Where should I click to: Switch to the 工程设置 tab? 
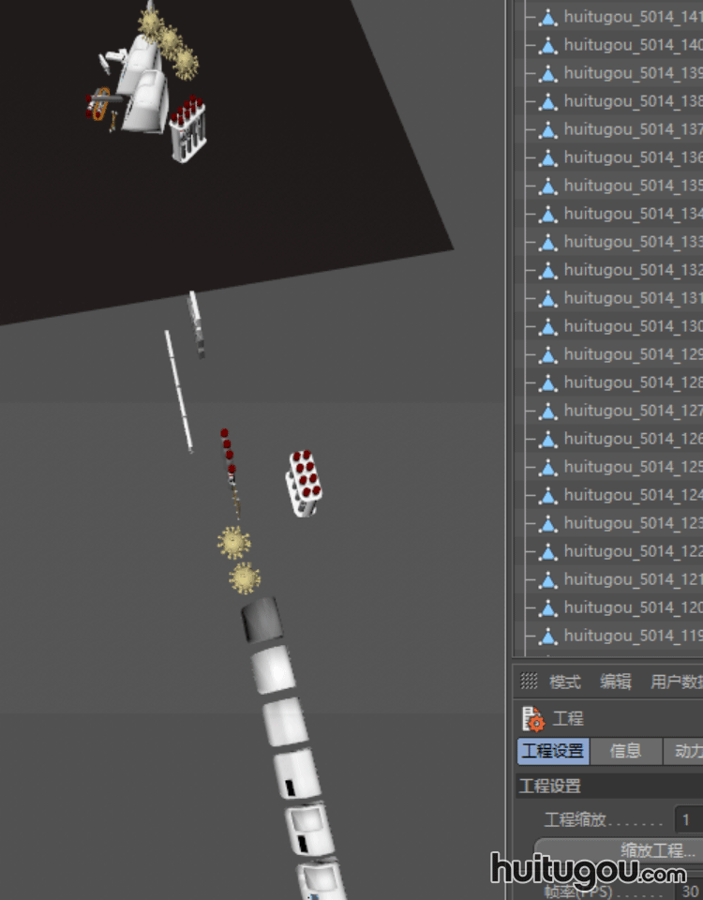[553, 751]
